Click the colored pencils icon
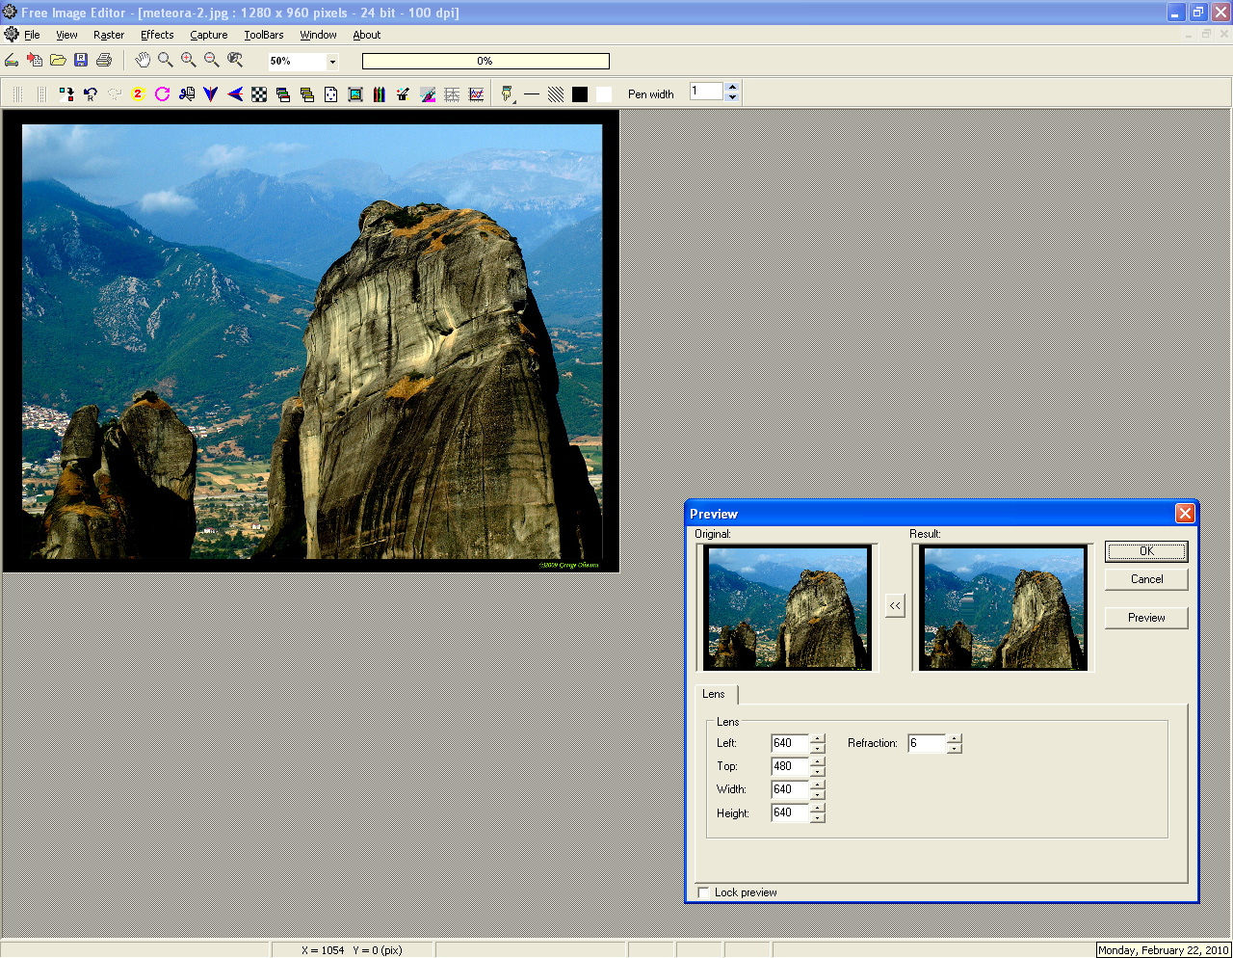Image resolution: width=1233 pixels, height=958 pixels. click(x=379, y=94)
